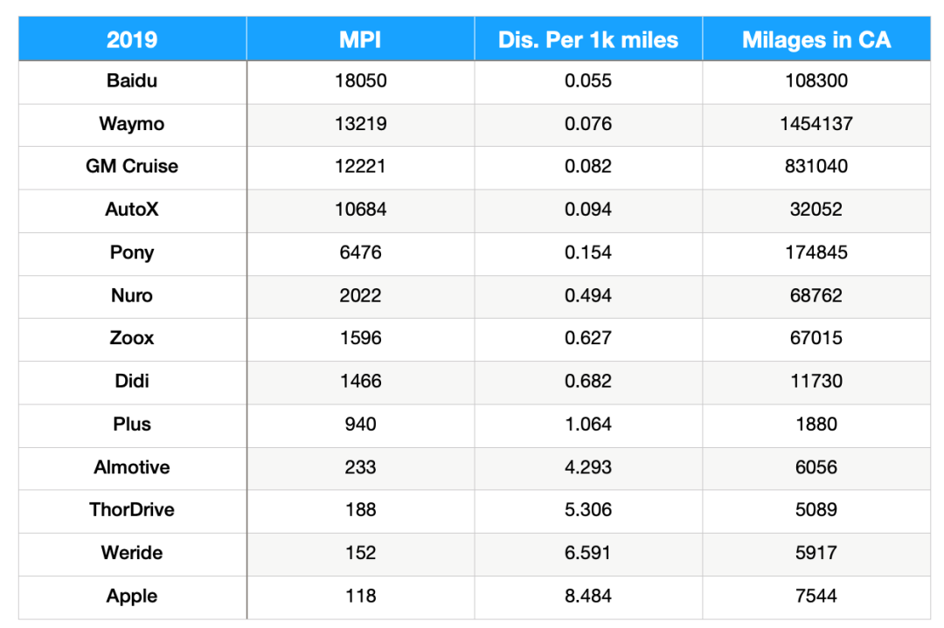Image resolution: width=944 pixels, height=628 pixels.
Task: Click the GM Cruise row label
Action: (x=132, y=167)
